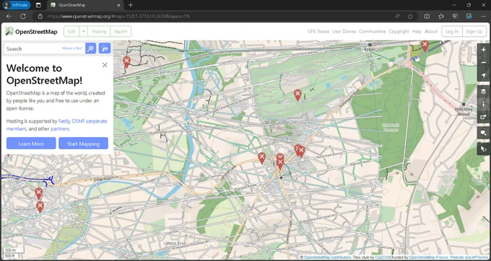This screenshot has width=491, height=261.
Task: Follow the Fastly link
Action: (64, 121)
